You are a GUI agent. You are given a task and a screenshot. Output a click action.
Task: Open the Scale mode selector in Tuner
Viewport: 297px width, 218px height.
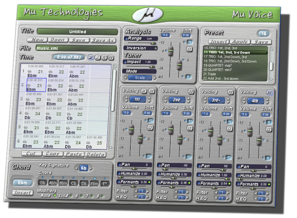140,78
